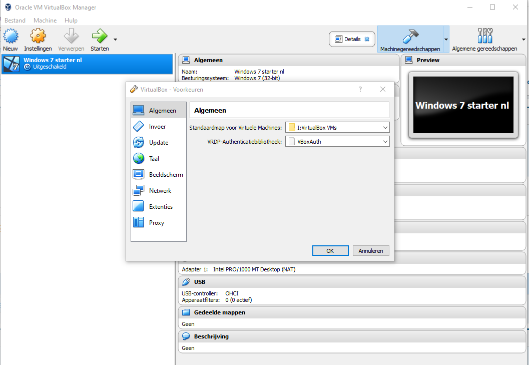Confirm preferences with OK button

pos(330,251)
